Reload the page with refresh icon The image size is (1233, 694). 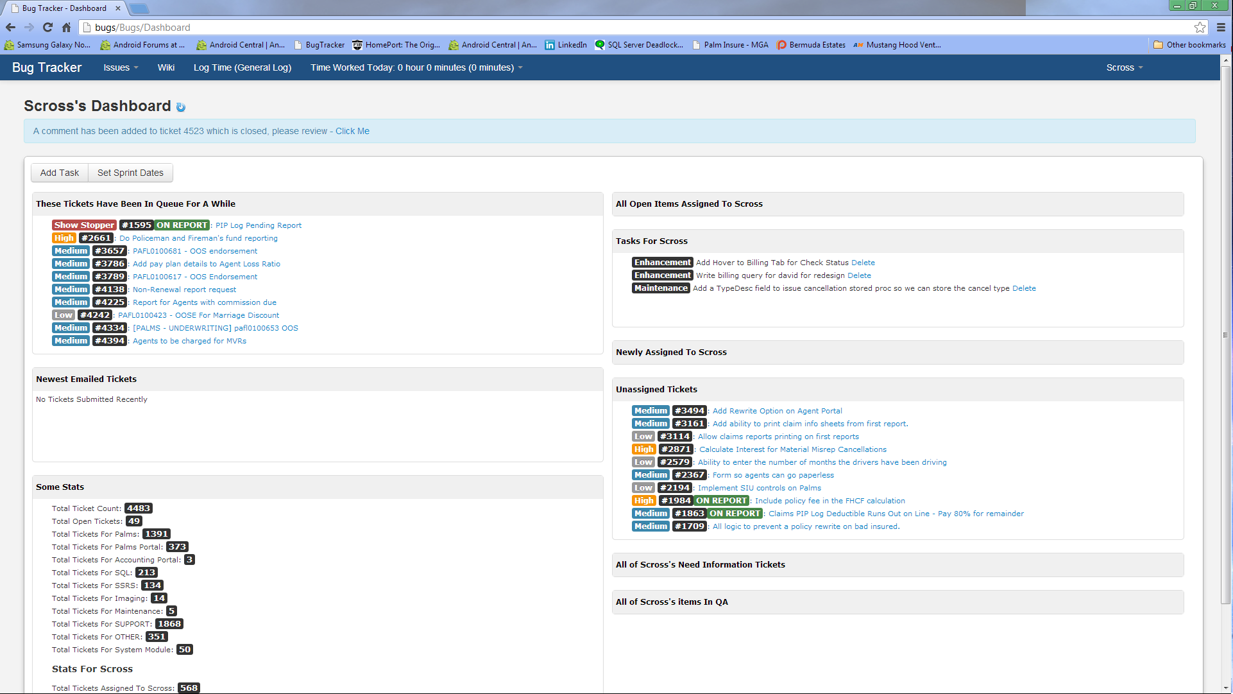pos(47,28)
